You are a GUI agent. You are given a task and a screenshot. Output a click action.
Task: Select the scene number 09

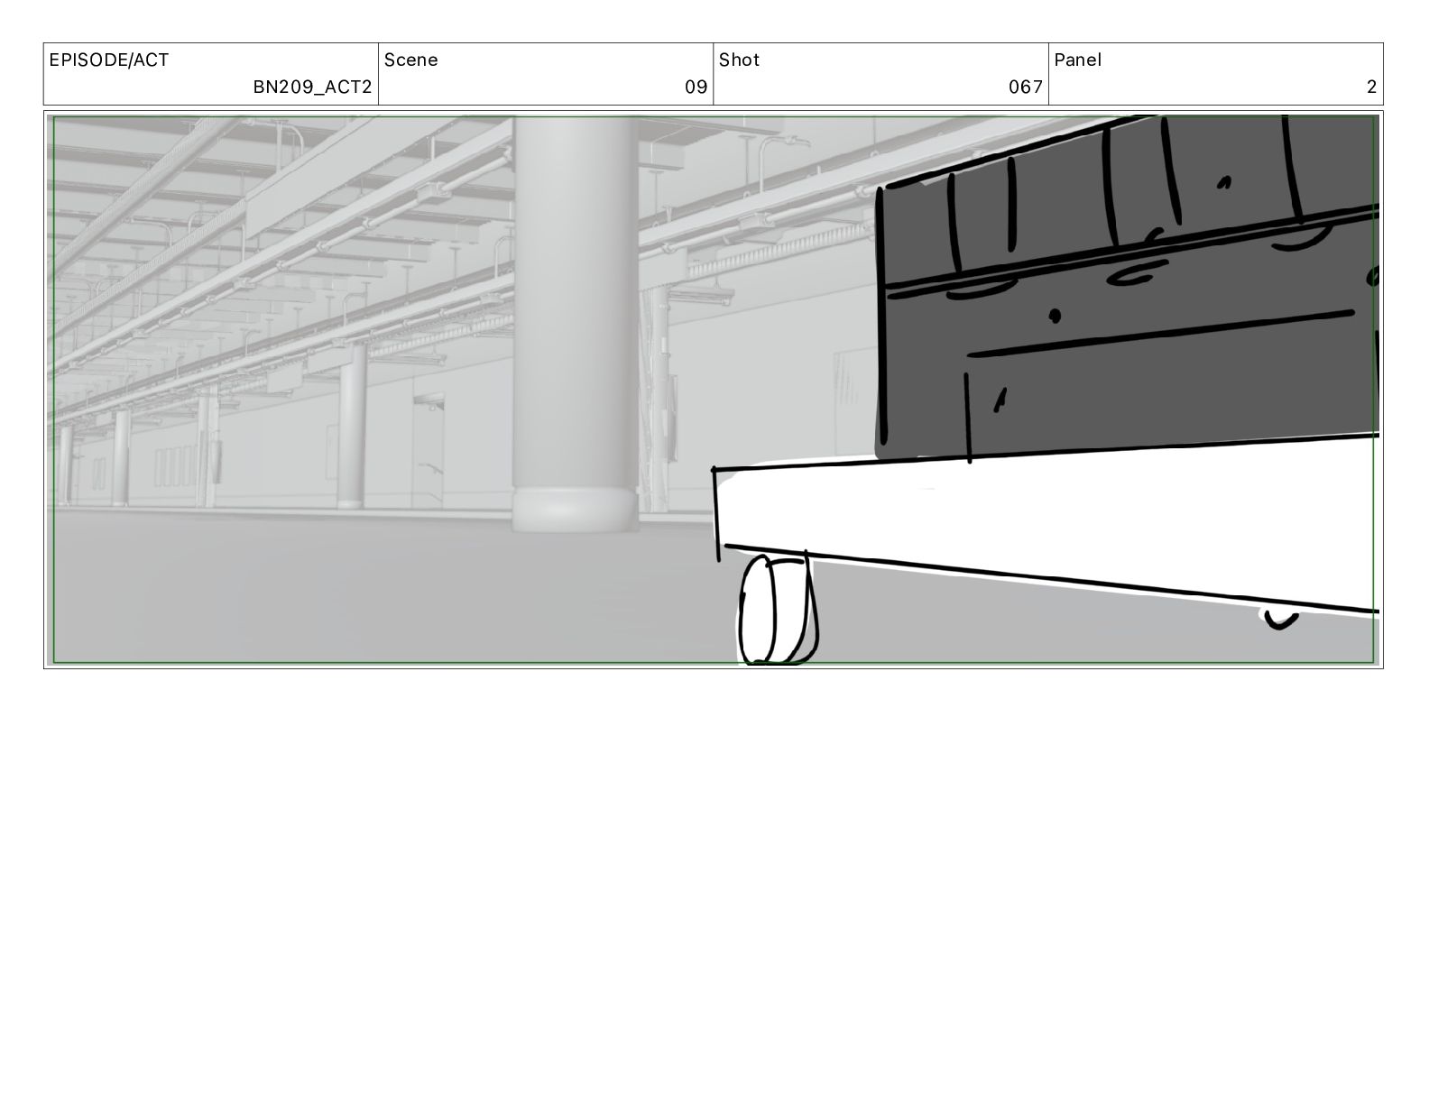coord(696,87)
